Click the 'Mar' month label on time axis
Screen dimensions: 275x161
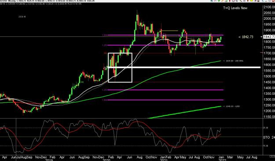[230, 157]
